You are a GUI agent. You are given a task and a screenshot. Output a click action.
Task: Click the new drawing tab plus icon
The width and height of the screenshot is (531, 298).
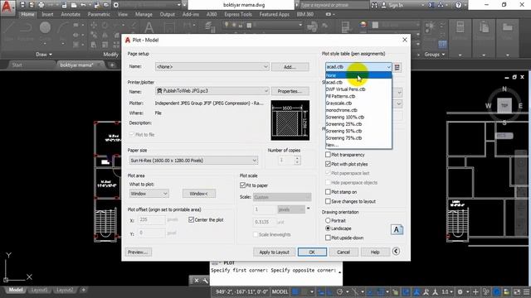pyautogui.click(x=112, y=65)
